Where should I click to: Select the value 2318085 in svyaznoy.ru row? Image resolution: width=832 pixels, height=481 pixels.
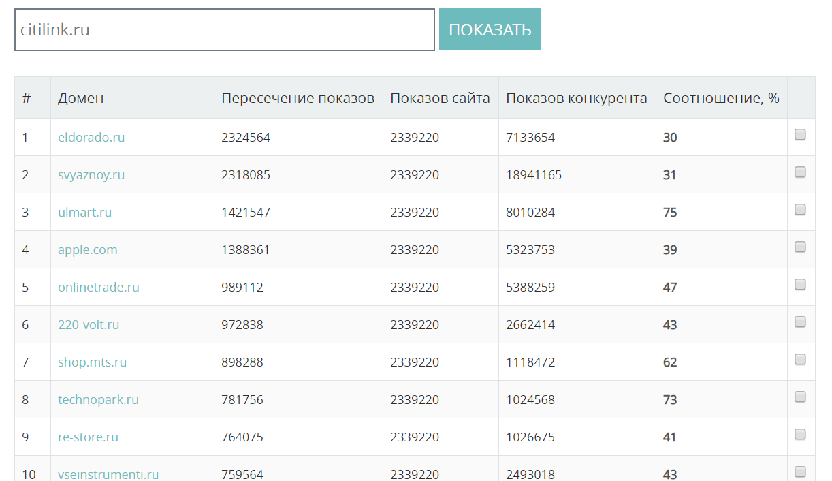246,174
